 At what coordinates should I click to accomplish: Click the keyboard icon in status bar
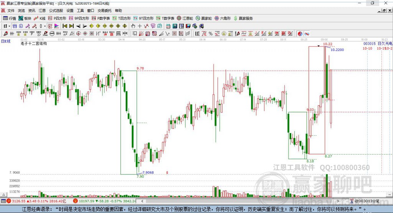3,201
